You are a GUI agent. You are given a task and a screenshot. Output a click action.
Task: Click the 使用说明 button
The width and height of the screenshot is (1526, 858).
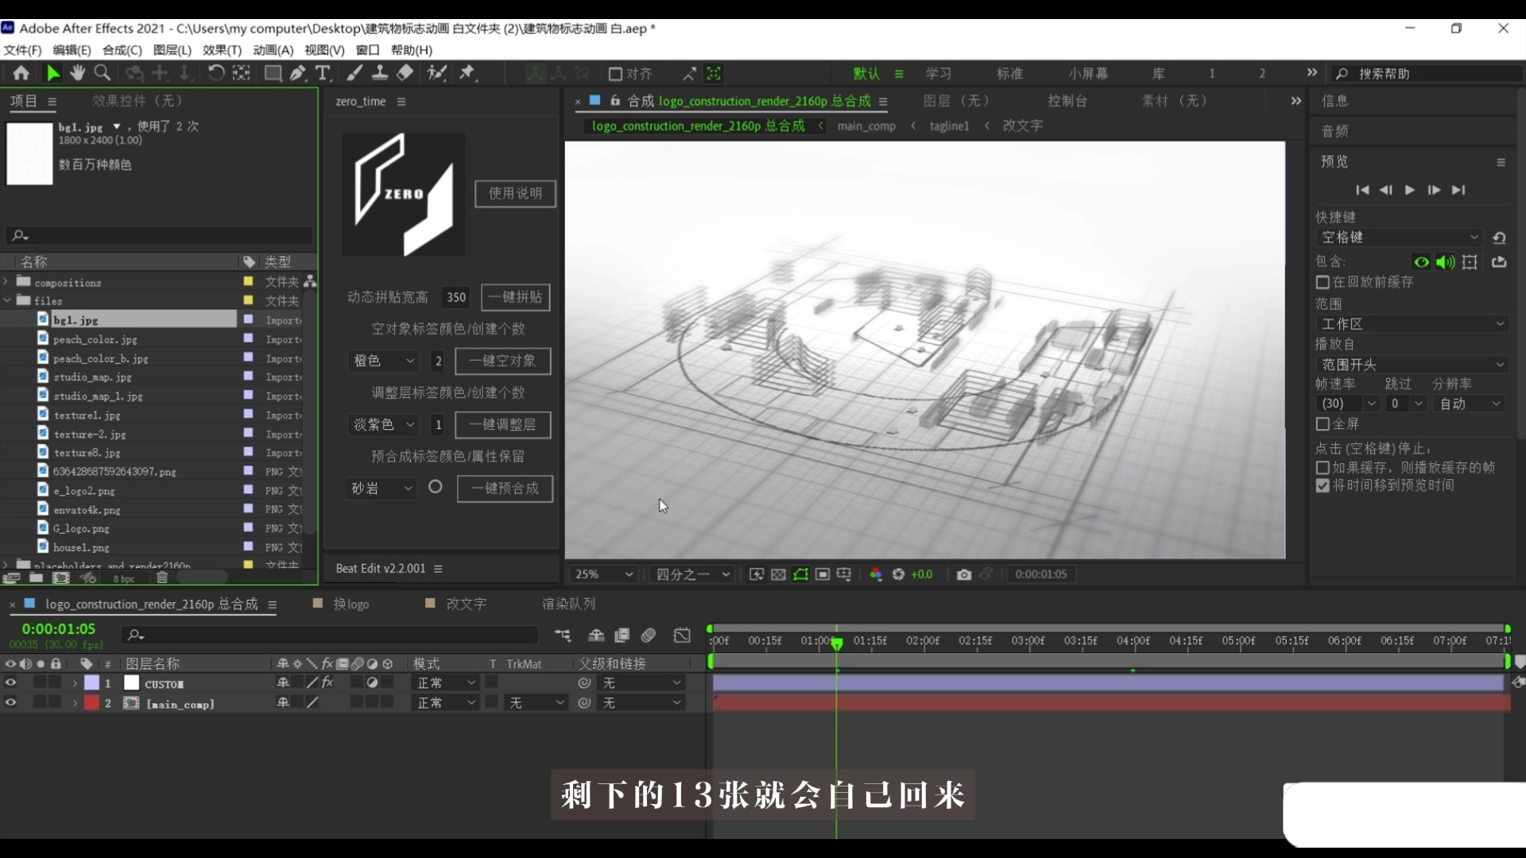point(515,193)
